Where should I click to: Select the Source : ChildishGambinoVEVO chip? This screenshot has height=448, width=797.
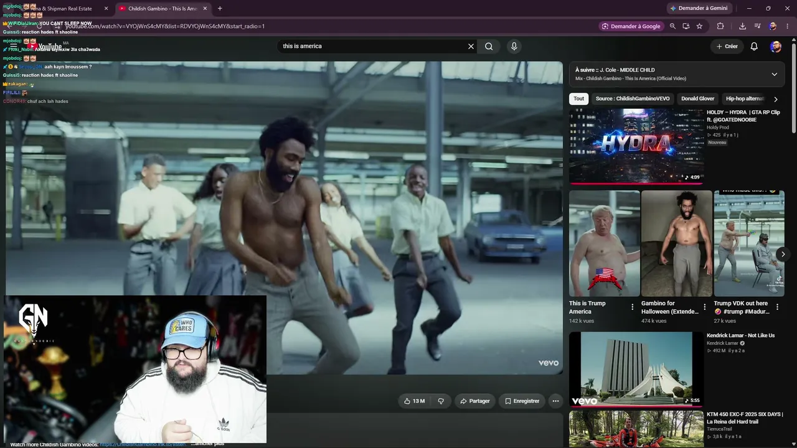click(x=633, y=99)
